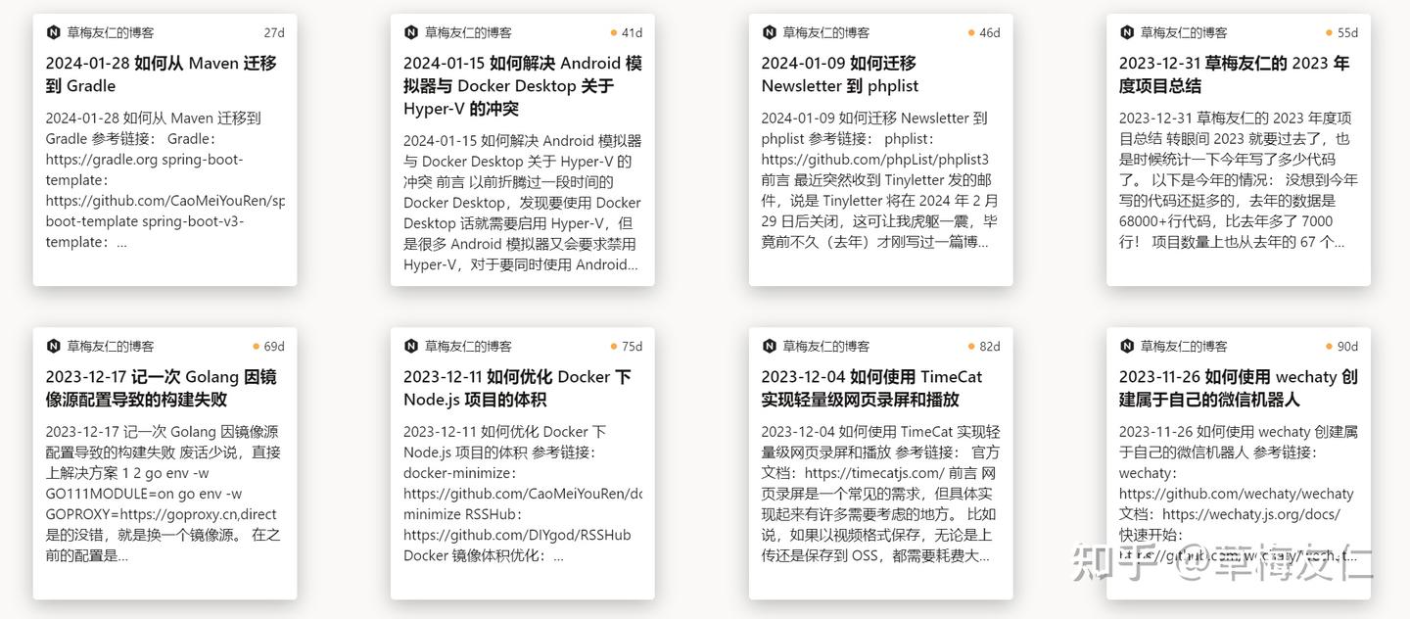
Task: Click the github.com/wechaty/wechaty link
Action: pyautogui.click(x=1238, y=493)
